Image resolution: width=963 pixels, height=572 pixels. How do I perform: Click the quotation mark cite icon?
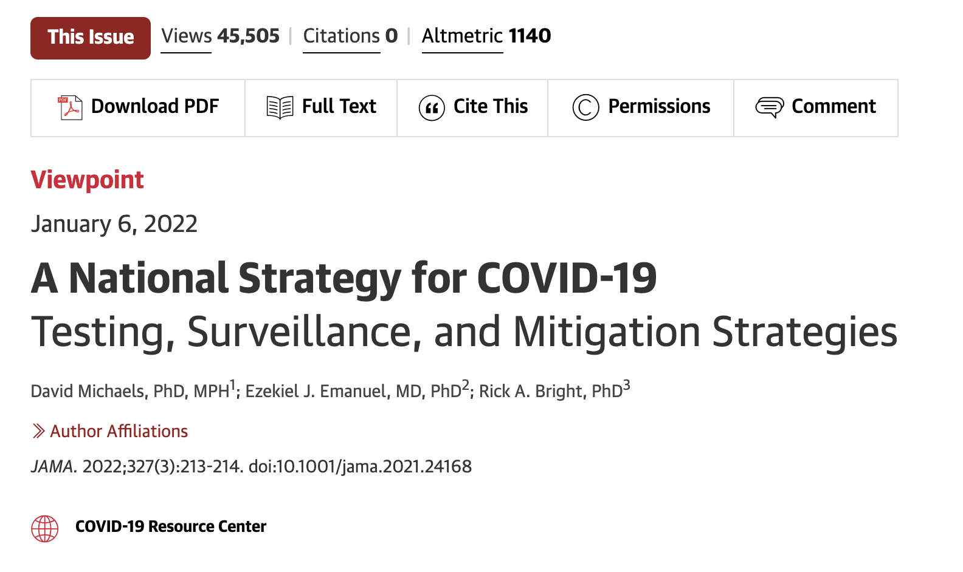pyautogui.click(x=432, y=108)
